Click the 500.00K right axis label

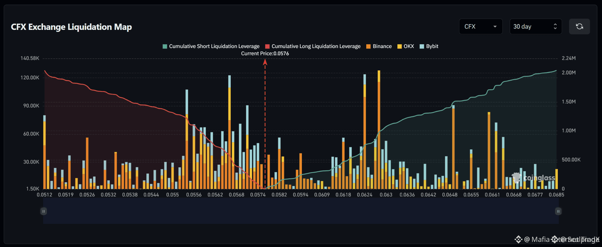pyautogui.click(x=571, y=160)
